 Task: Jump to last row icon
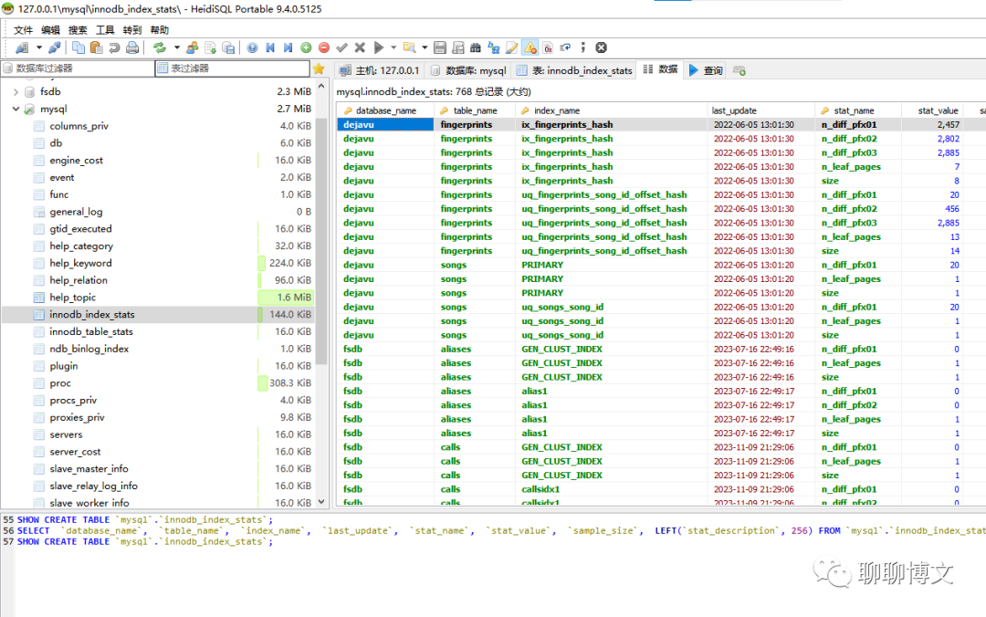coord(288,47)
